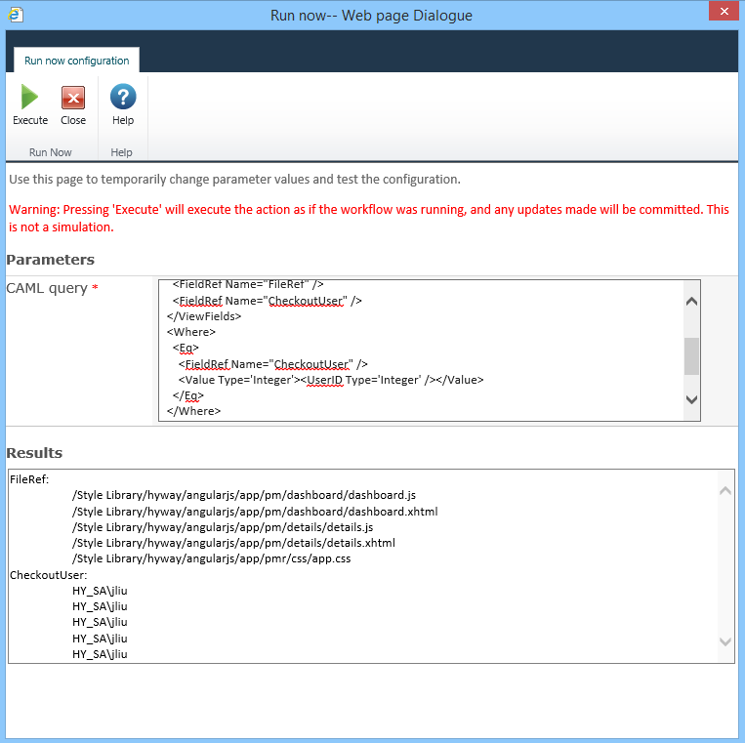The width and height of the screenshot is (745, 743).
Task: Click the UserID word in the CAML query
Action: (x=323, y=380)
